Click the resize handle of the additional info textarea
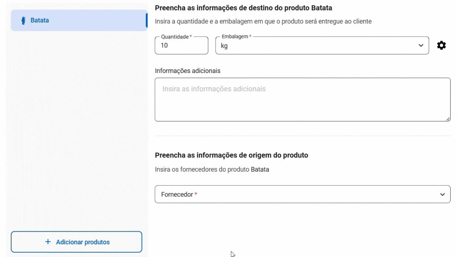The width and height of the screenshot is (457, 257). [x=448, y=119]
